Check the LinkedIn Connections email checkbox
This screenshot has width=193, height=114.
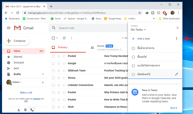[53, 85]
